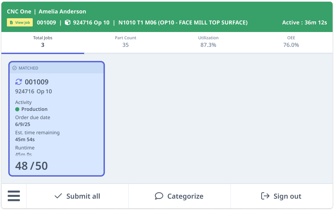Click the Sign out arrow icon
This screenshot has width=334, height=210.
(x=265, y=196)
